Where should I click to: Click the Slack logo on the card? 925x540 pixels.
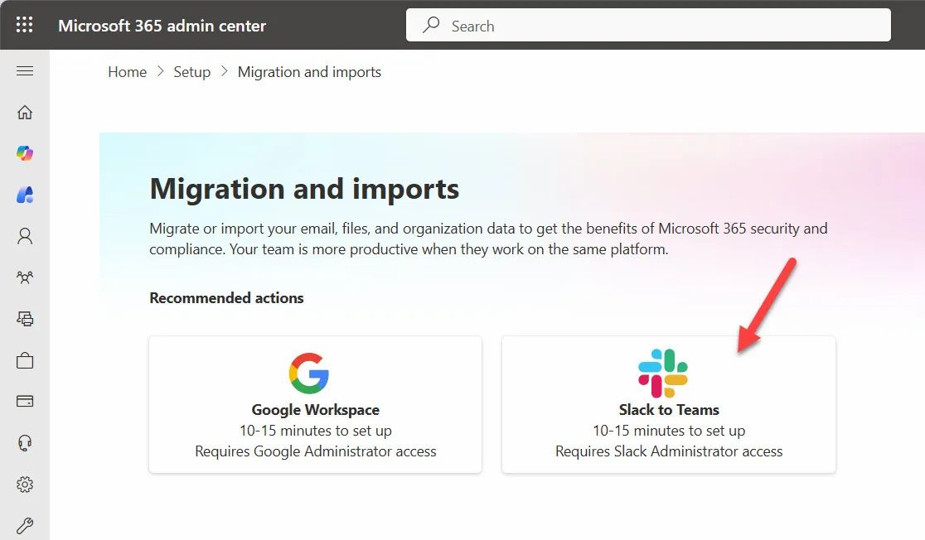[x=663, y=374]
